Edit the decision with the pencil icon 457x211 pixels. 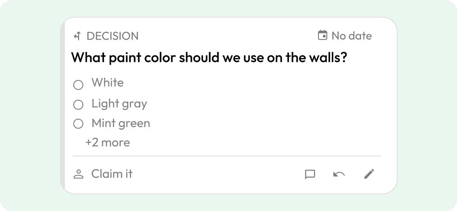pos(369,174)
